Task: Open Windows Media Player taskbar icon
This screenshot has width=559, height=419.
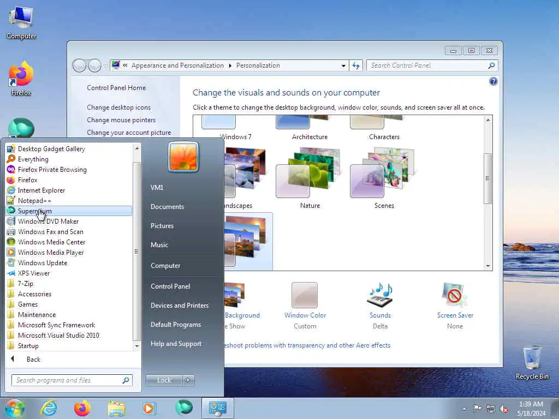Action: coord(149,408)
